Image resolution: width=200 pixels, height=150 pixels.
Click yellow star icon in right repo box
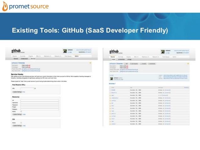point(188,64)
